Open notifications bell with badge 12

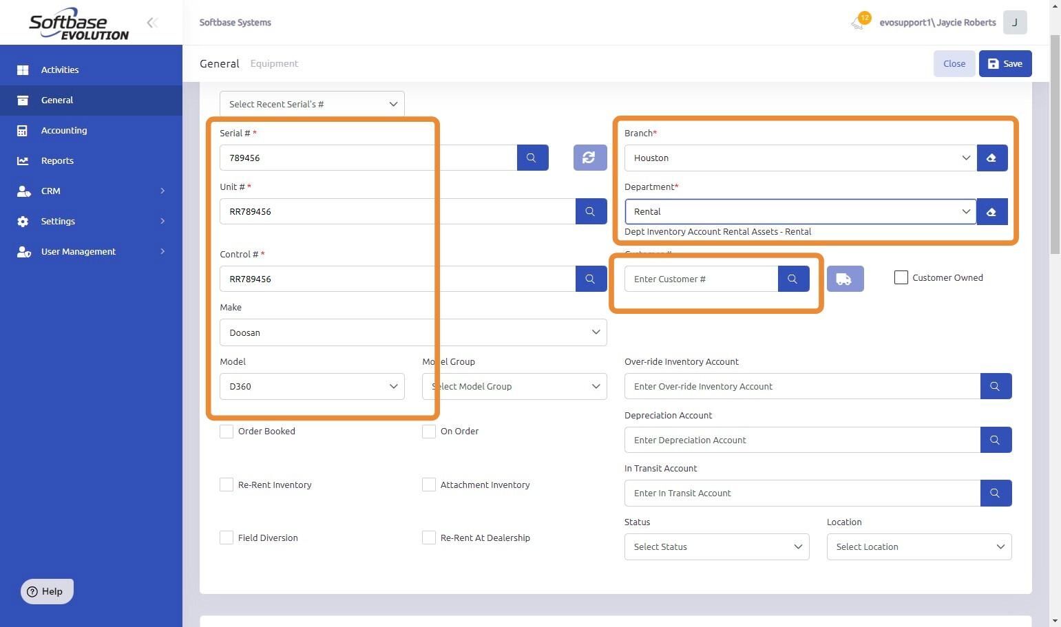[859, 21]
